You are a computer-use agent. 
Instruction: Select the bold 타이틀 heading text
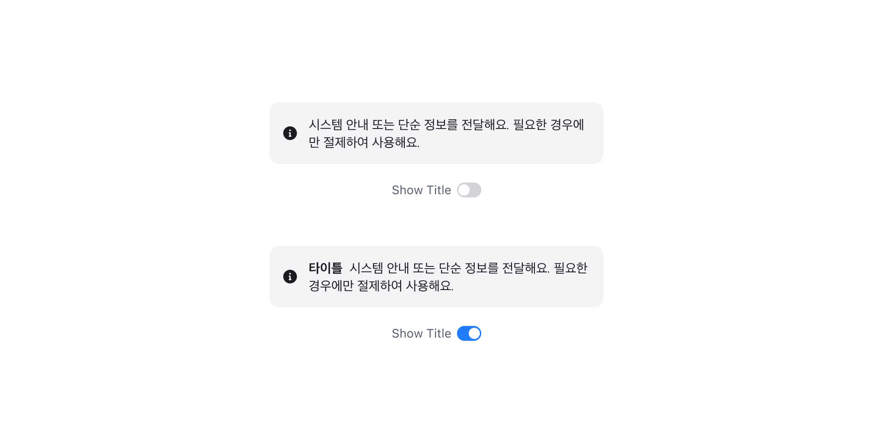pos(326,268)
